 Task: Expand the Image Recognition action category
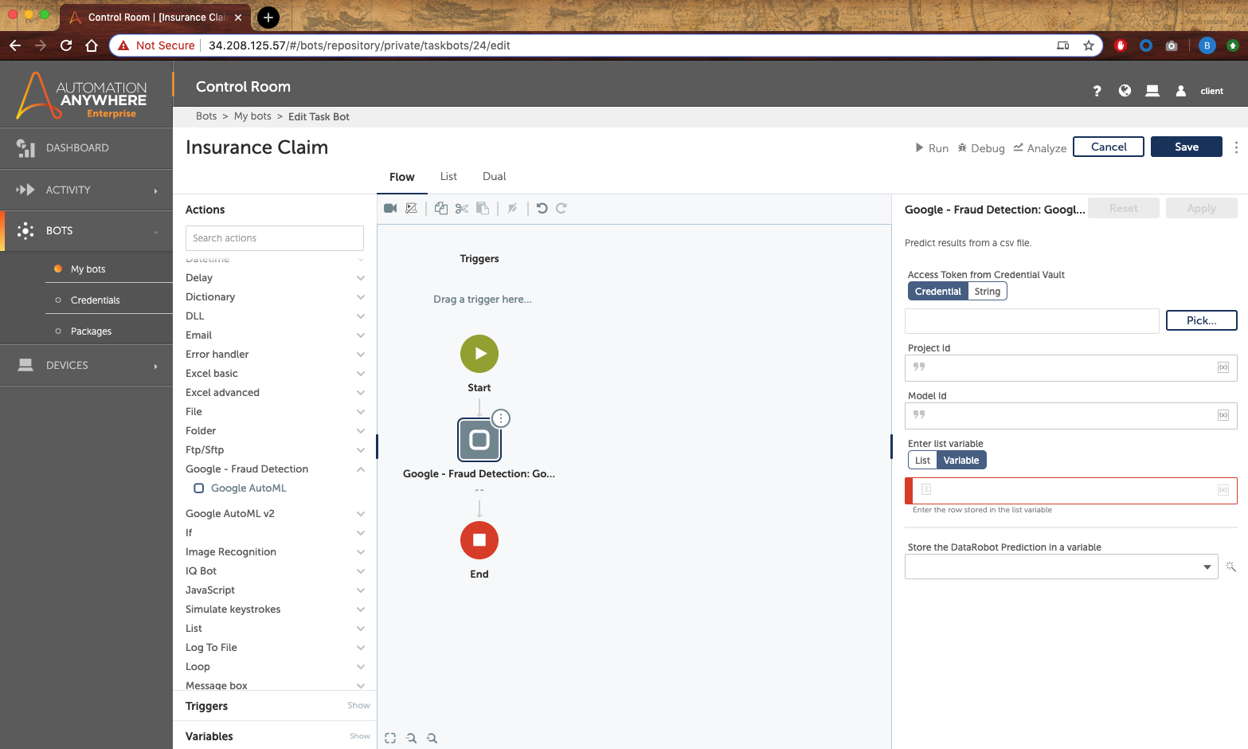click(x=361, y=552)
